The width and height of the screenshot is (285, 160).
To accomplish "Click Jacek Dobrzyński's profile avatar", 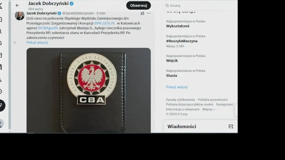I will coord(19,16).
